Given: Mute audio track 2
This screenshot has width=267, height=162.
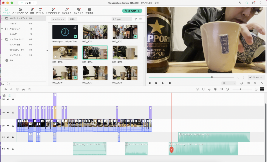Looking at the screenshot, I should [x=8, y=149].
